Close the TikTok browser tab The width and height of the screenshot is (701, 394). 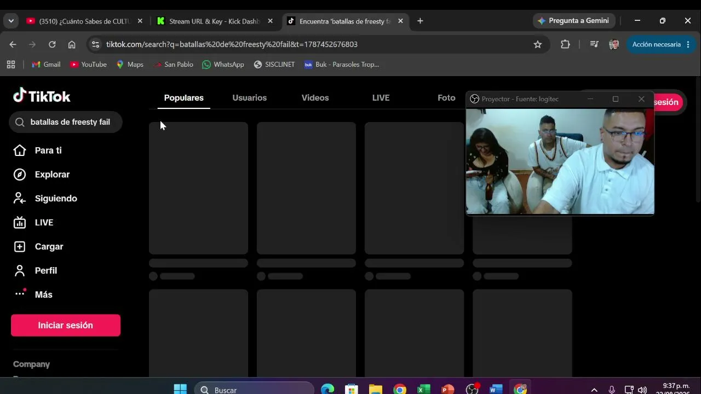[400, 21]
